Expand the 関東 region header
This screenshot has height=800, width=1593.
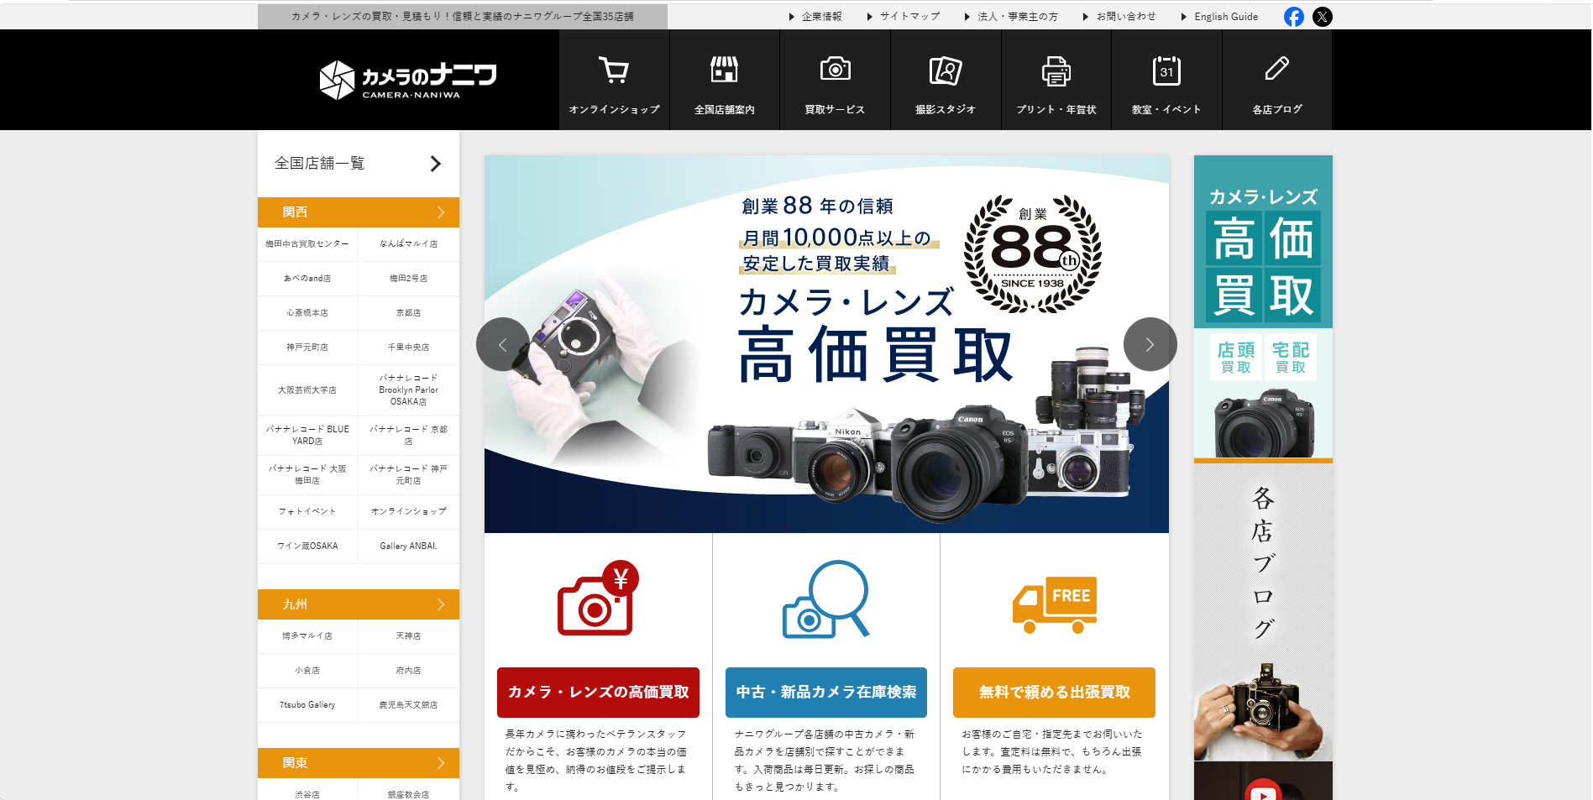tap(359, 763)
